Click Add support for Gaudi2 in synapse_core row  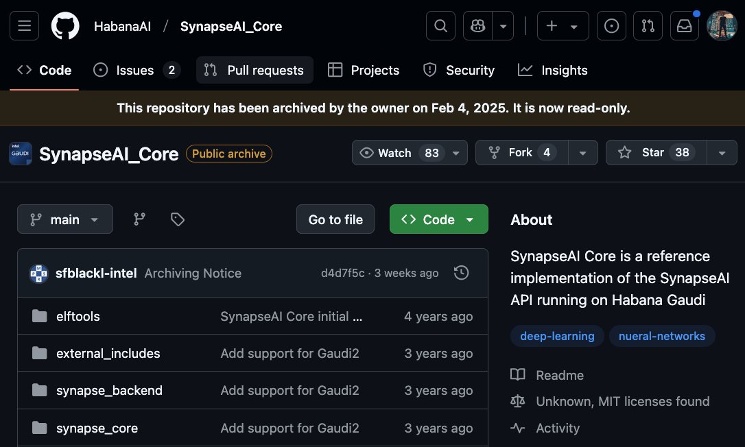click(x=289, y=428)
